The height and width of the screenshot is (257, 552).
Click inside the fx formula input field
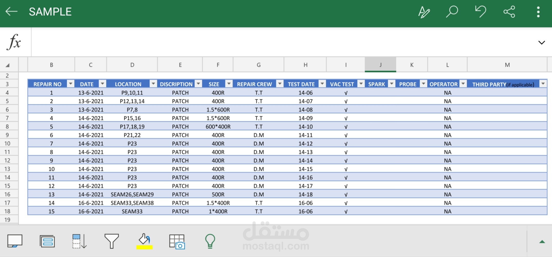[283, 42]
